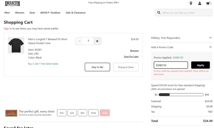This screenshot has width=214, height=128.
Task: Open the Men menu
Action: (x=7, y=12)
